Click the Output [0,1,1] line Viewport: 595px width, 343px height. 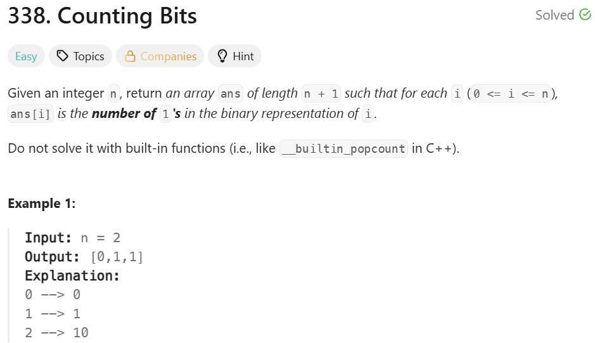tap(84, 257)
